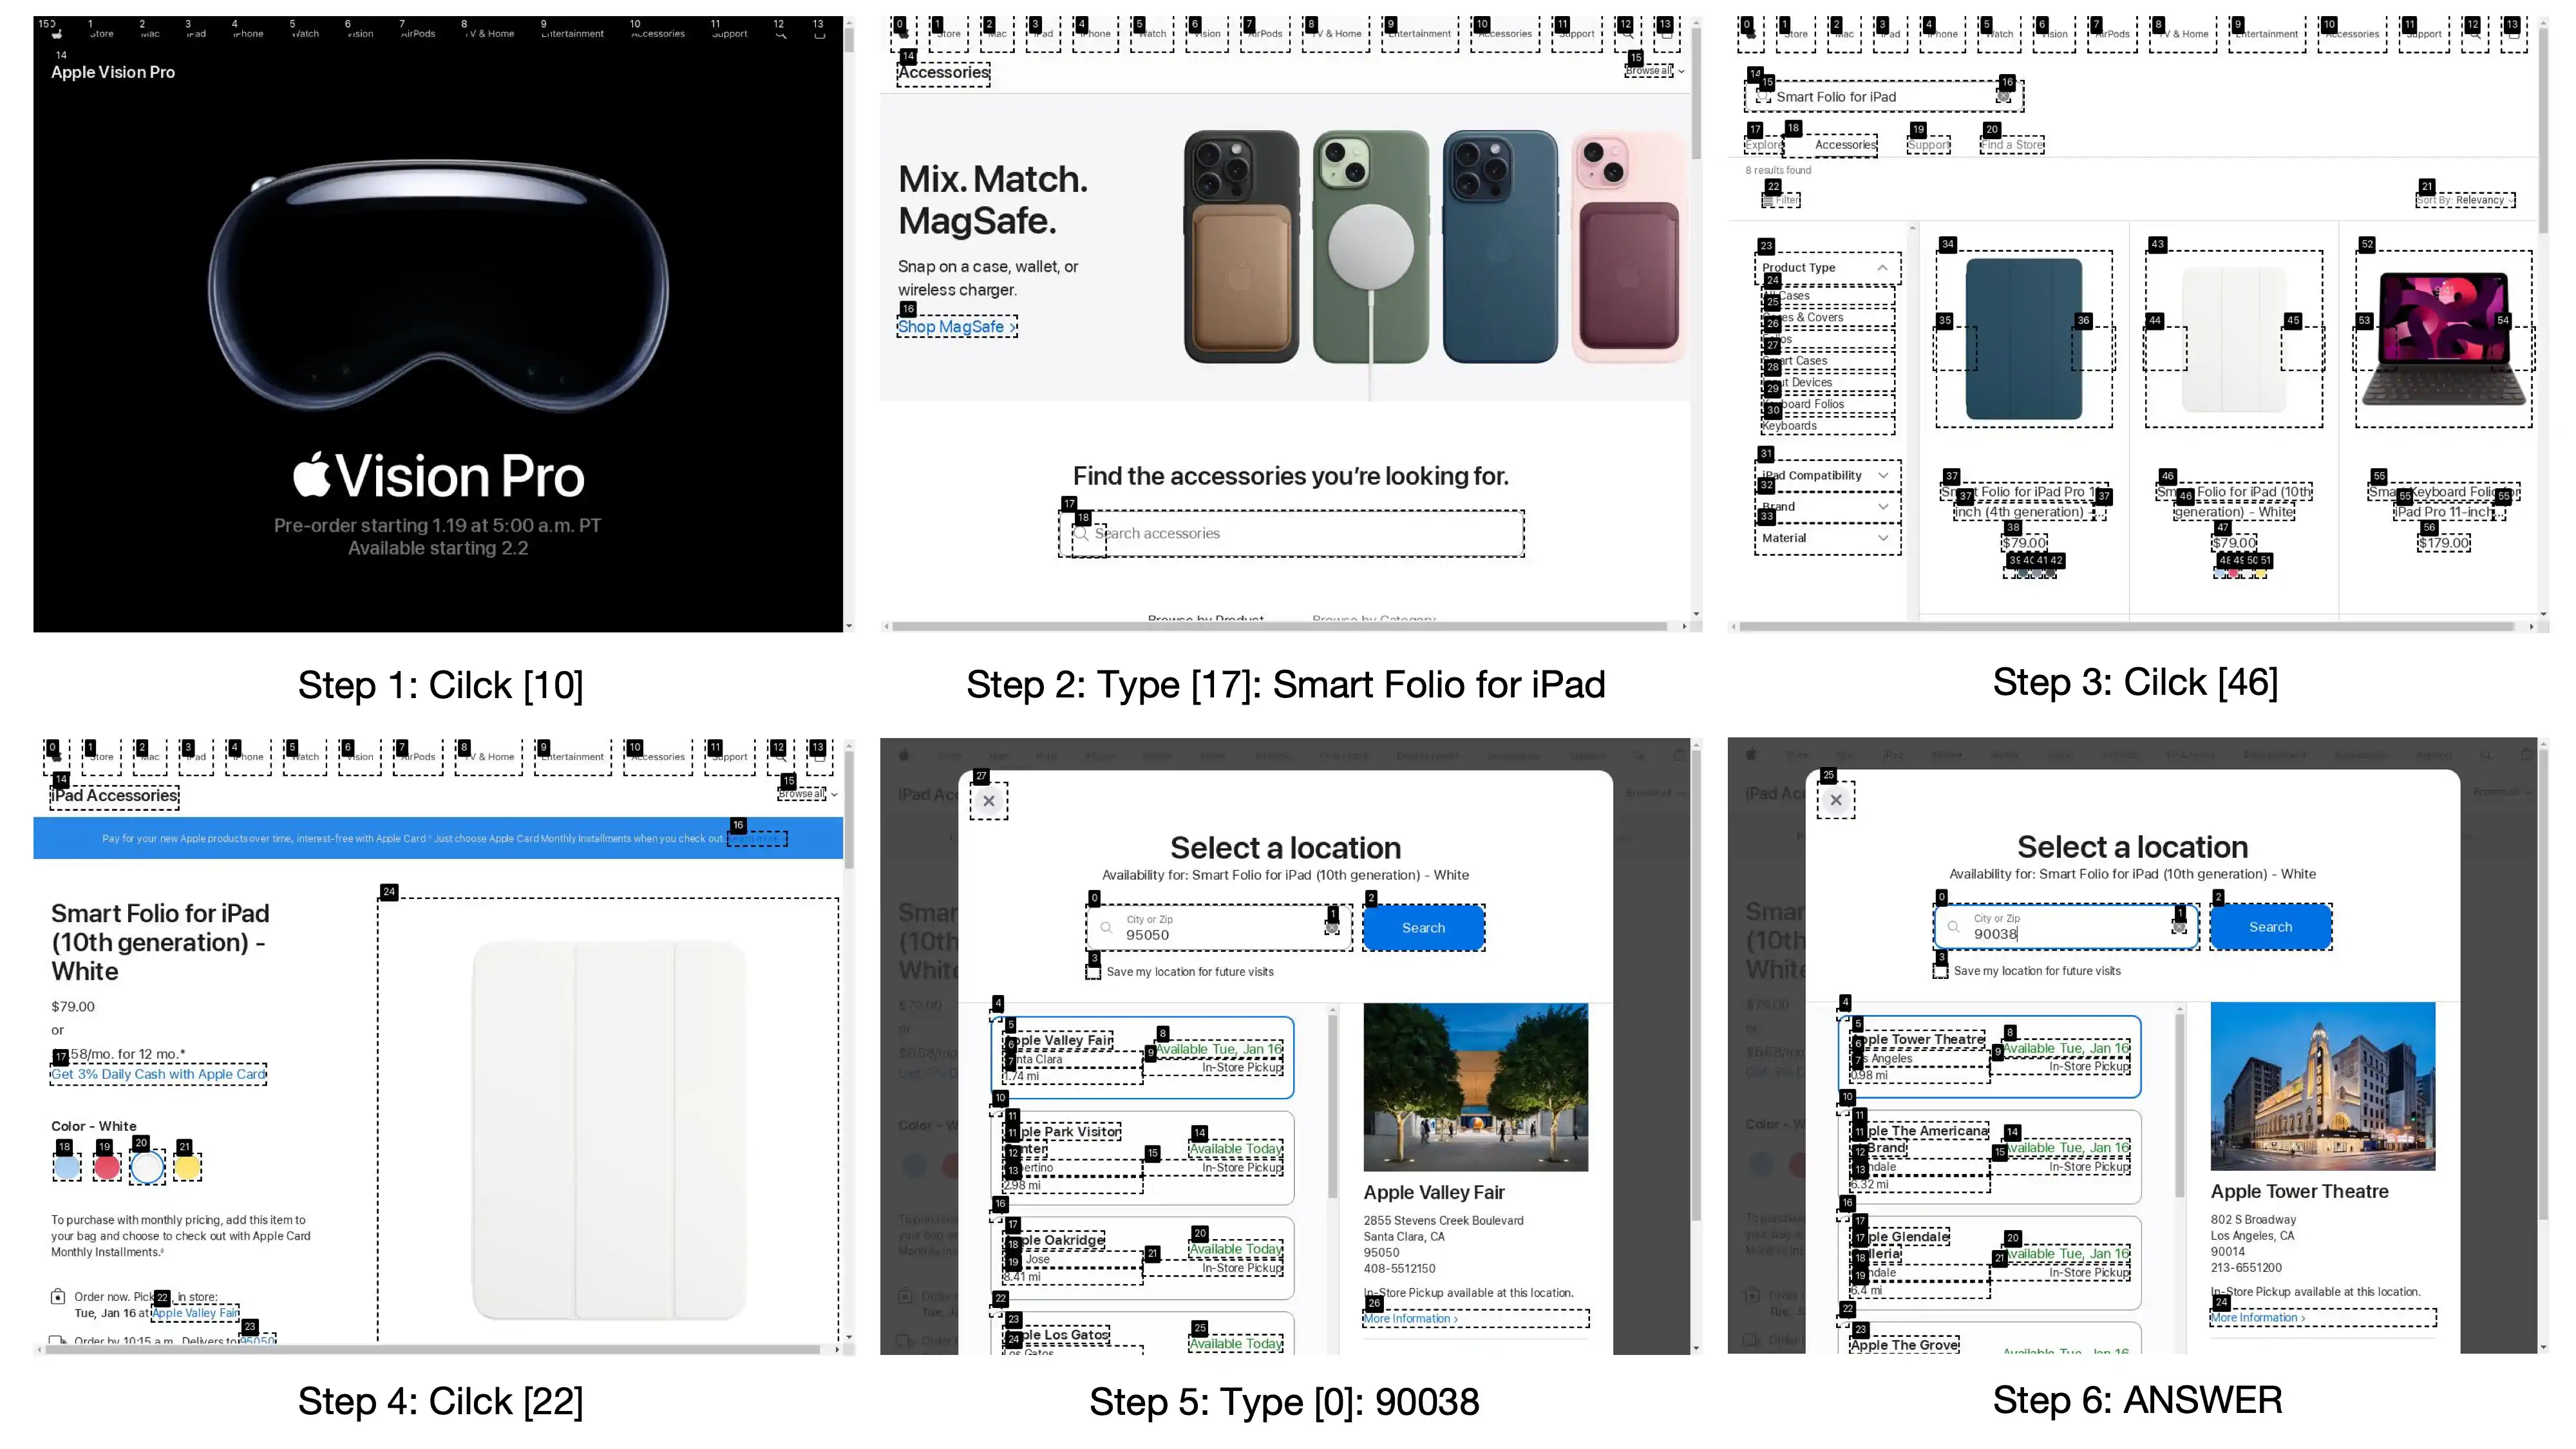
Task: Click the Smart Keyboard Folio product thumbnail
Action: (2443, 339)
